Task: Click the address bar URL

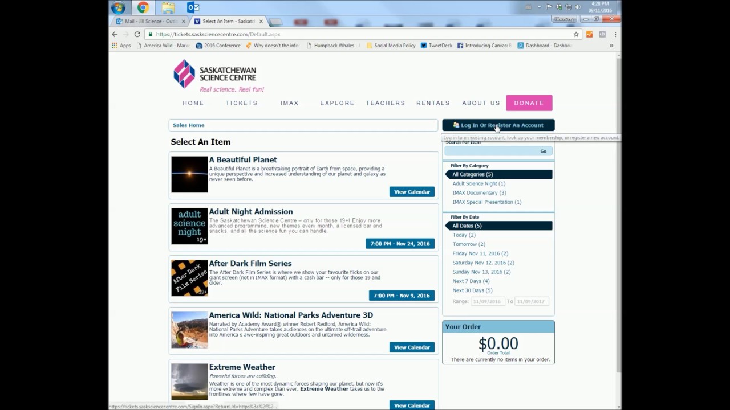Action: coord(218,34)
